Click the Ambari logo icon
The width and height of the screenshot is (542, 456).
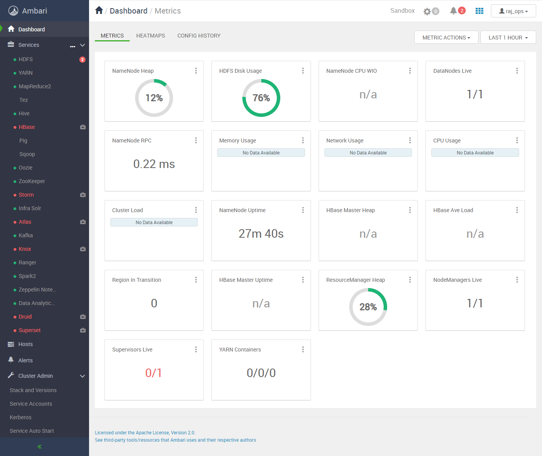point(14,11)
